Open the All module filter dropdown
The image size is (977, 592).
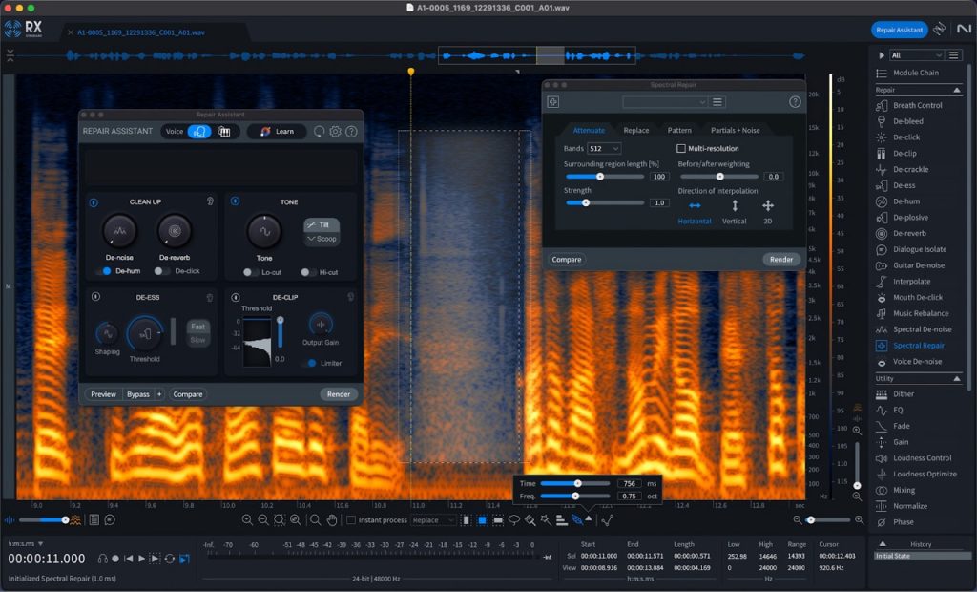pos(916,55)
